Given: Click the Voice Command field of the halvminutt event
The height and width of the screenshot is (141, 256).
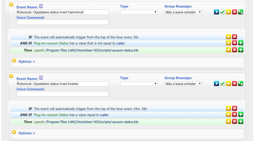Looking at the screenshot, I should (x=62, y=22).
